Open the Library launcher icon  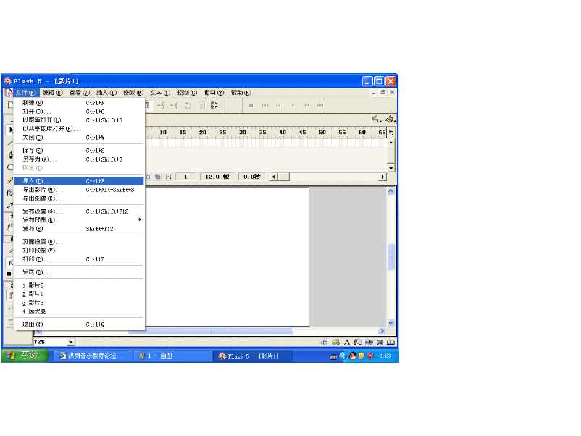(x=390, y=343)
